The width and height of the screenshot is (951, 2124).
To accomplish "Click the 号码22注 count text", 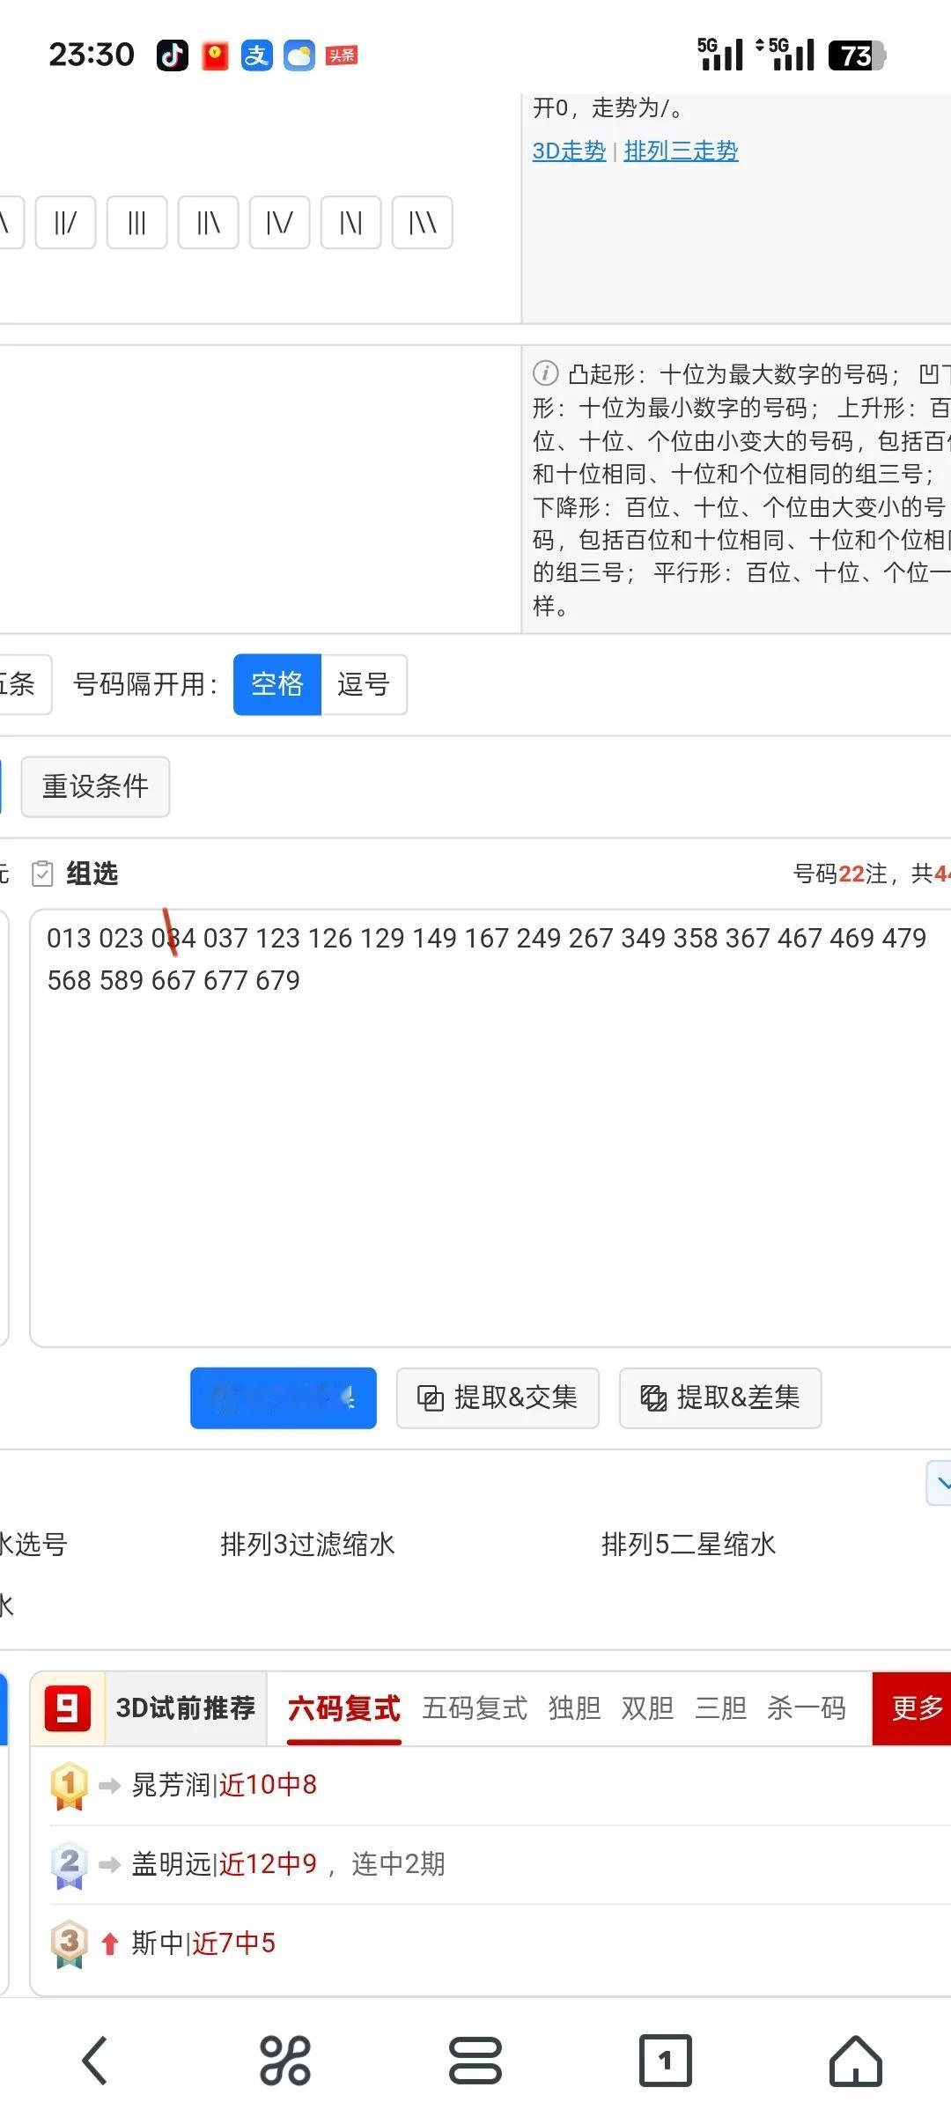I will coord(840,874).
